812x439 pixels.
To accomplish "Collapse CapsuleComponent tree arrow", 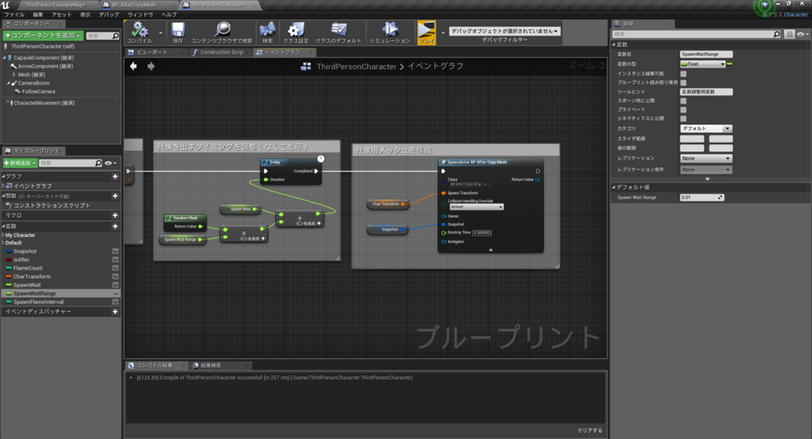I will pyautogui.click(x=4, y=58).
